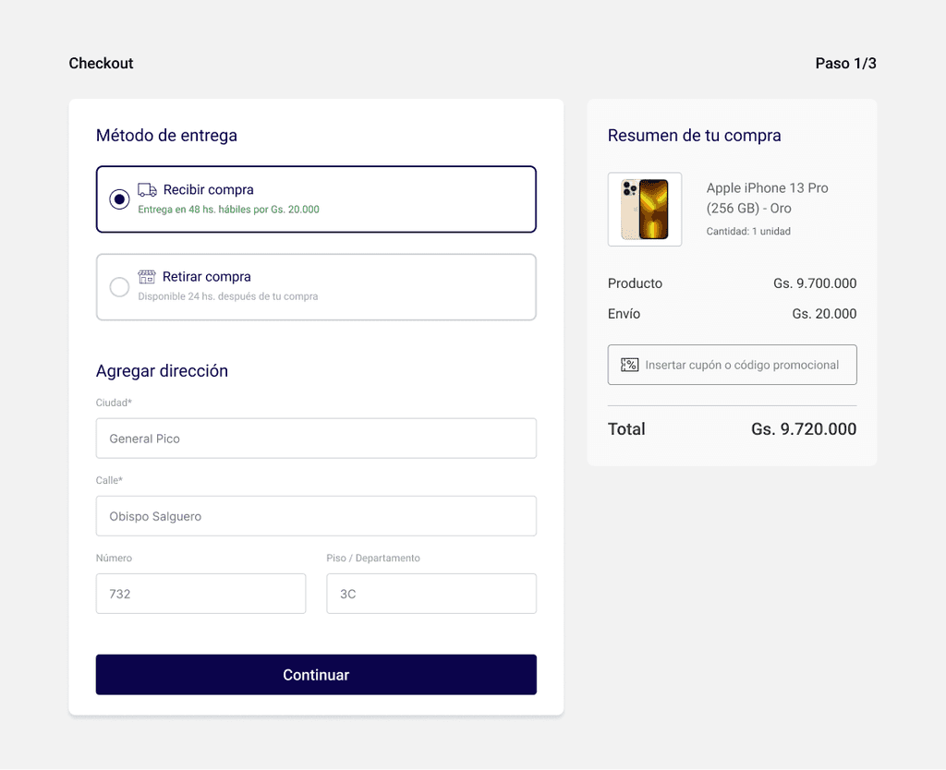Click the Ciudad field showing General Pico

pyautogui.click(x=316, y=439)
